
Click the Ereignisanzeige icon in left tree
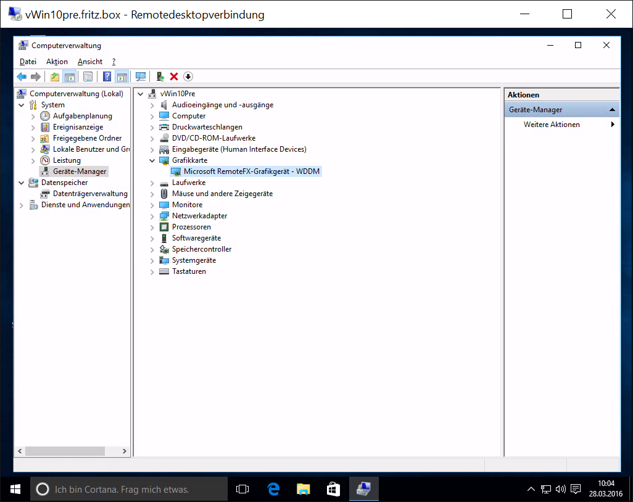(45, 127)
